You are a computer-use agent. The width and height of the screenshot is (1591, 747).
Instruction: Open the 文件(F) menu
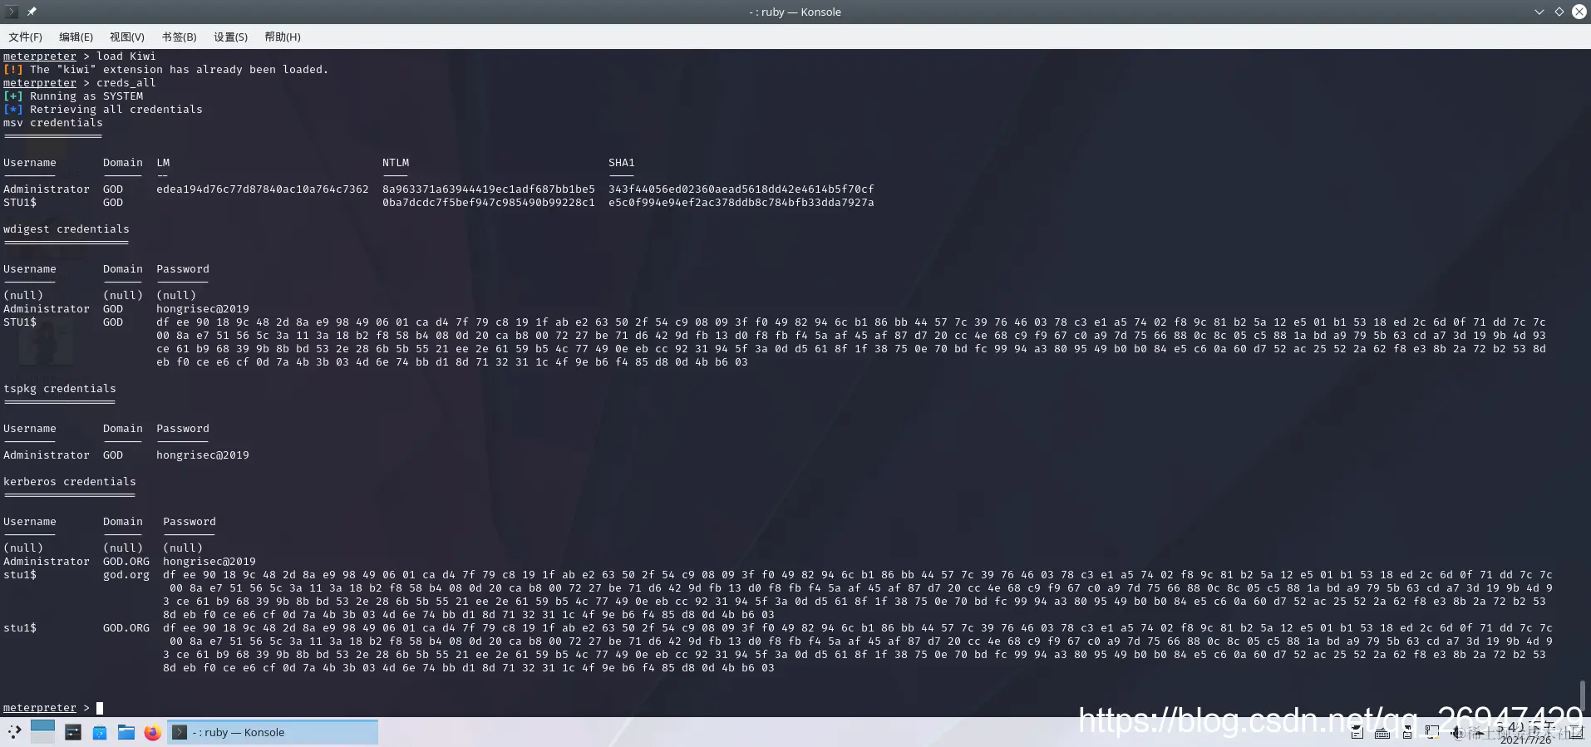(25, 37)
